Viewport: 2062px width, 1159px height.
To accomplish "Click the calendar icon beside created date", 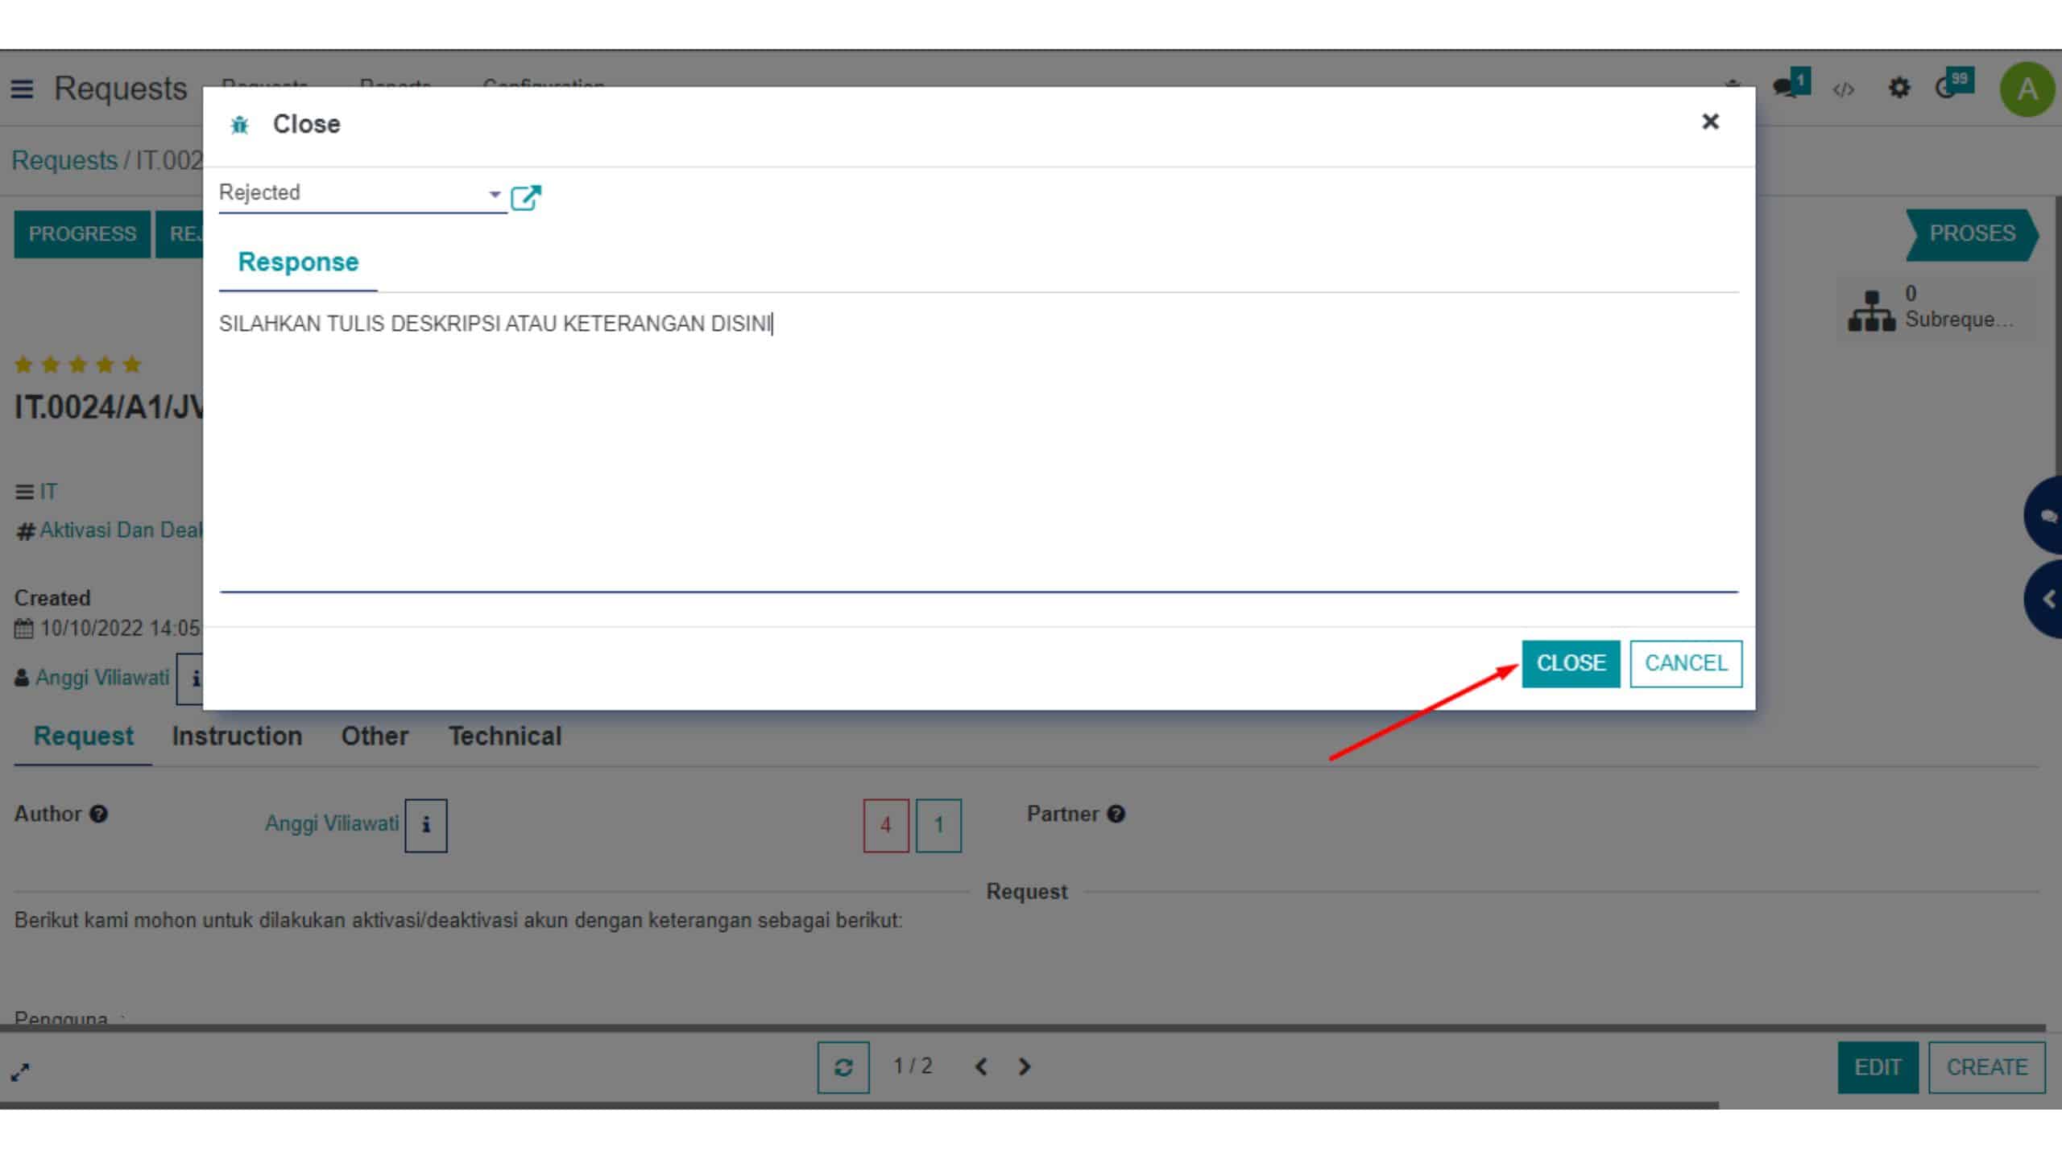I will [24, 629].
